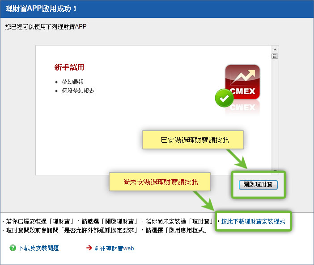
Task: Click the green question mark help icon
Action: pos(13,248)
